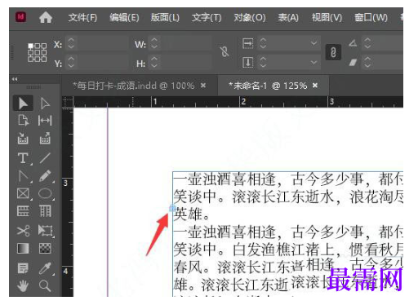Viewport: 418px width, 305px height.
Task: Select the Zoom tool
Action: pos(45,286)
